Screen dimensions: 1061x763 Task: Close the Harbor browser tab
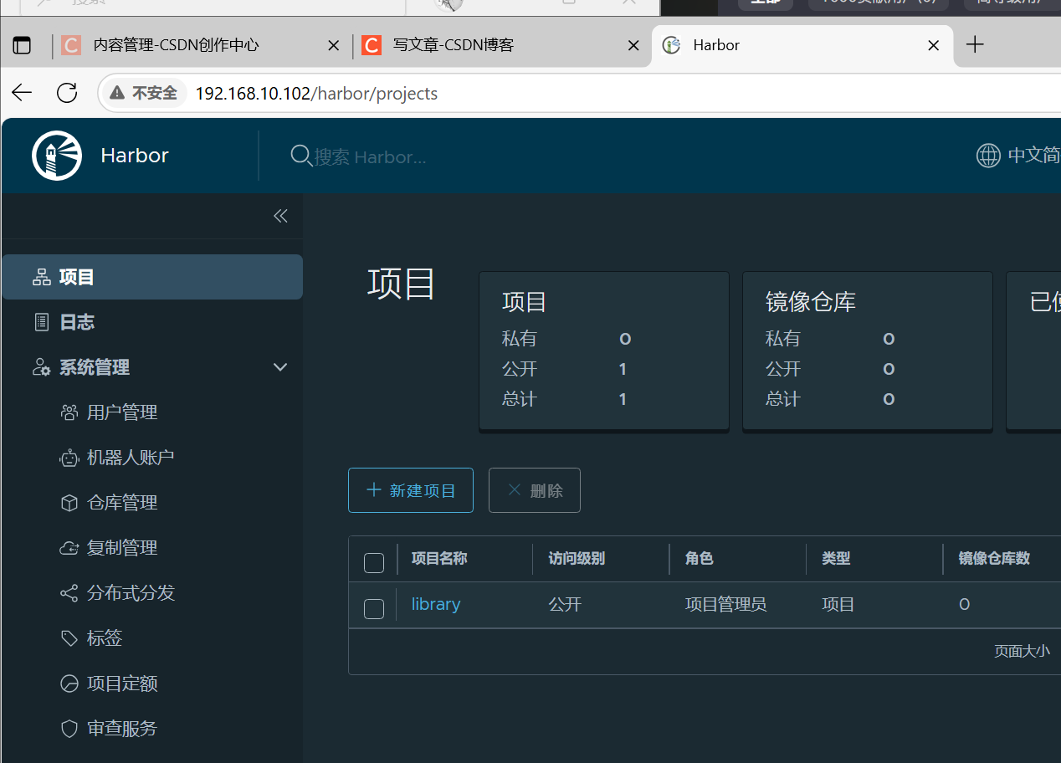coord(934,45)
